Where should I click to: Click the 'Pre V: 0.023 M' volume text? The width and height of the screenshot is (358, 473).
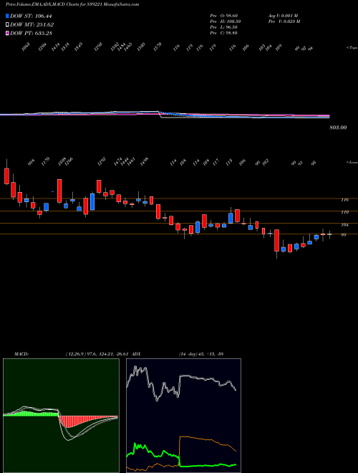click(284, 21)
